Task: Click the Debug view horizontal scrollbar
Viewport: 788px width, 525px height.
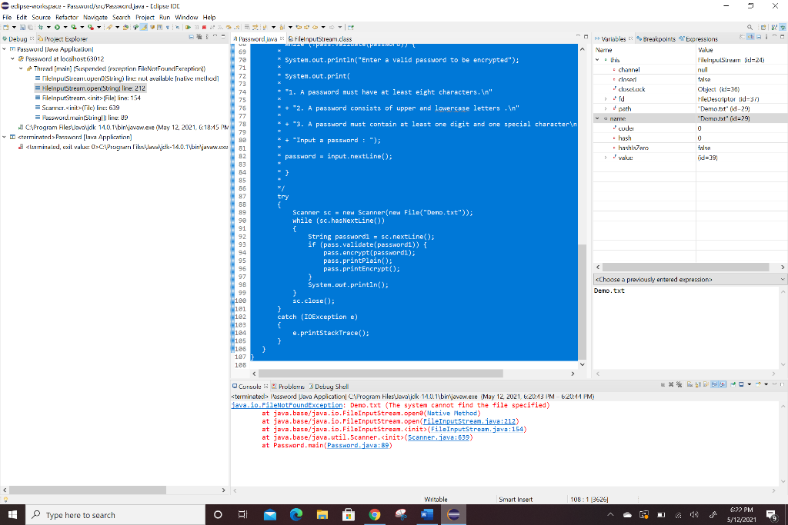Action: pos(88,490)
